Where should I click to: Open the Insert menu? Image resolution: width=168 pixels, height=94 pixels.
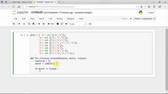[x=41, y=19]
